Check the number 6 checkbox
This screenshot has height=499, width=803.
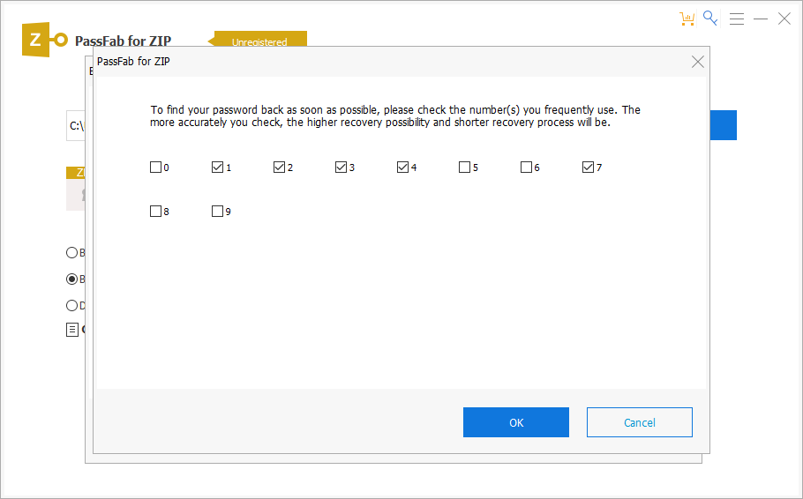pyautogui.click(x=526, y=168)
